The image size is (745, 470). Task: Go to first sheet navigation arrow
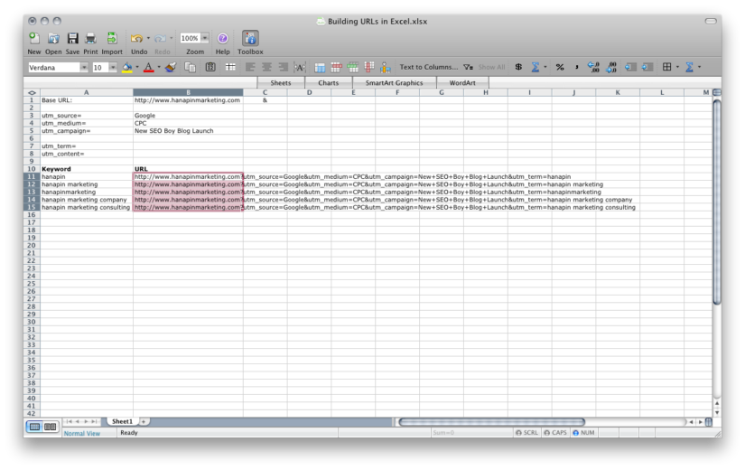point(69,421)
